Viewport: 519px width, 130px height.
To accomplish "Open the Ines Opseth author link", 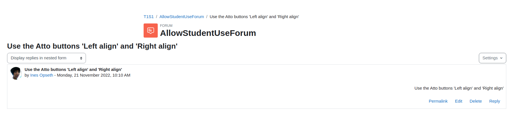I will (42, 75).
